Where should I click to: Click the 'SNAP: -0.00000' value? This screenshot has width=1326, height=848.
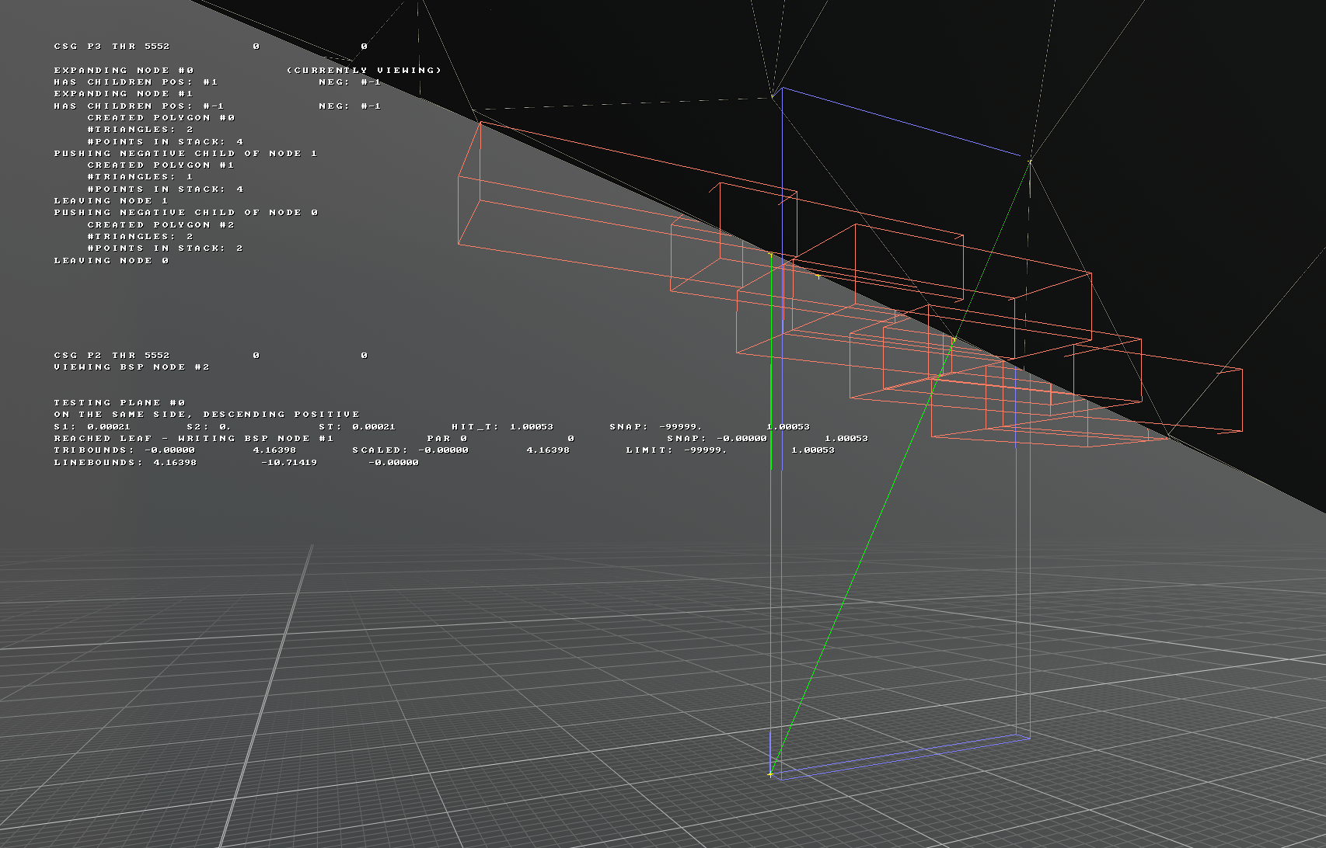pos(717,439)
